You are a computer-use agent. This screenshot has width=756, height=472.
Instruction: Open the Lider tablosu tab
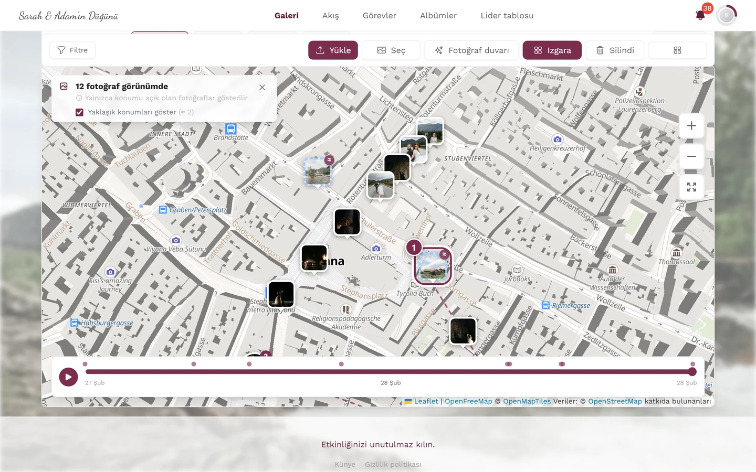[x=507, y=16]
